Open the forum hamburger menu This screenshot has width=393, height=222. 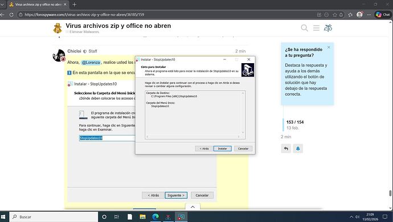[x=316, y=28]
